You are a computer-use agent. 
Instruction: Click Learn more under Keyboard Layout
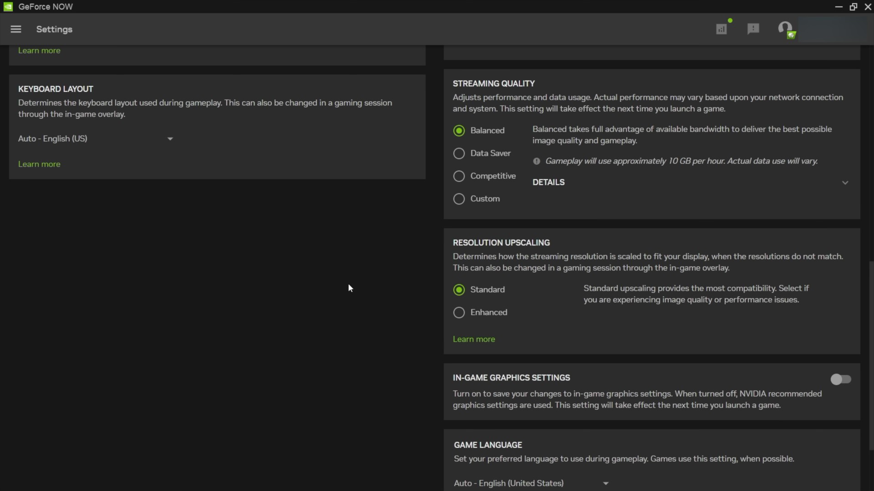(39, 164)
